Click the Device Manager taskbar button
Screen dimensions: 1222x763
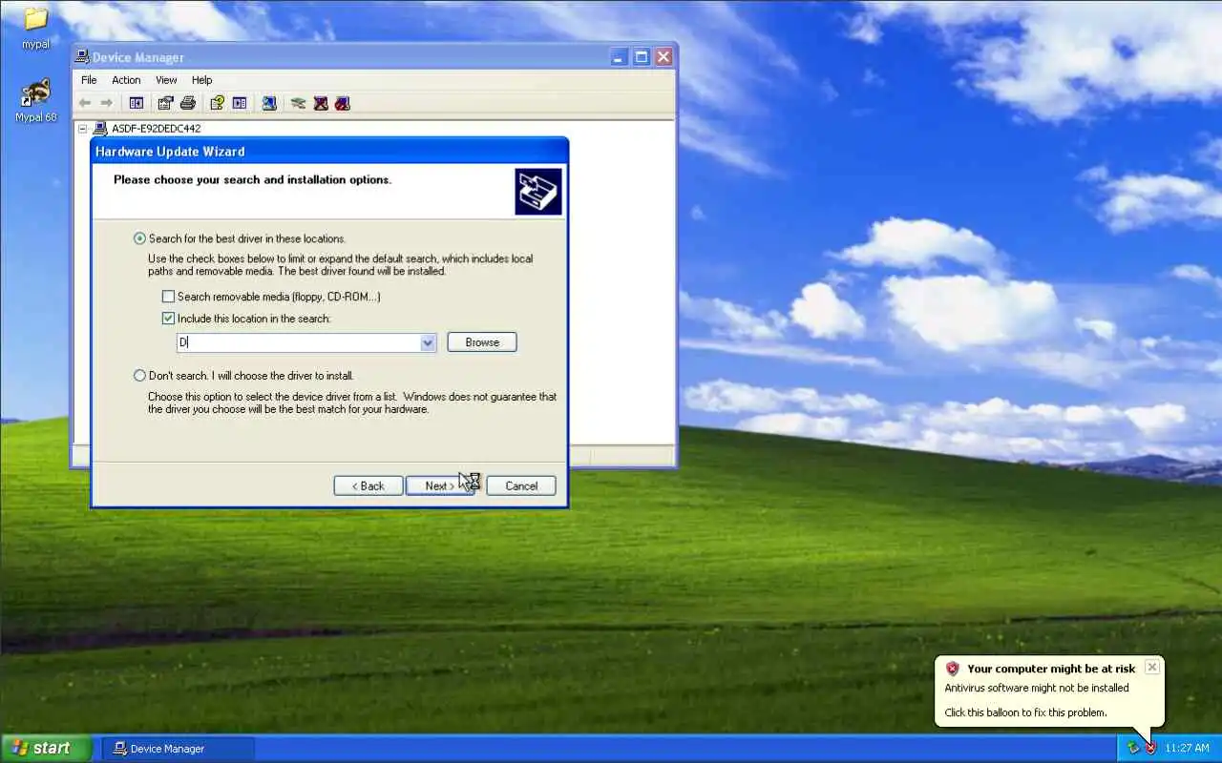179,749
